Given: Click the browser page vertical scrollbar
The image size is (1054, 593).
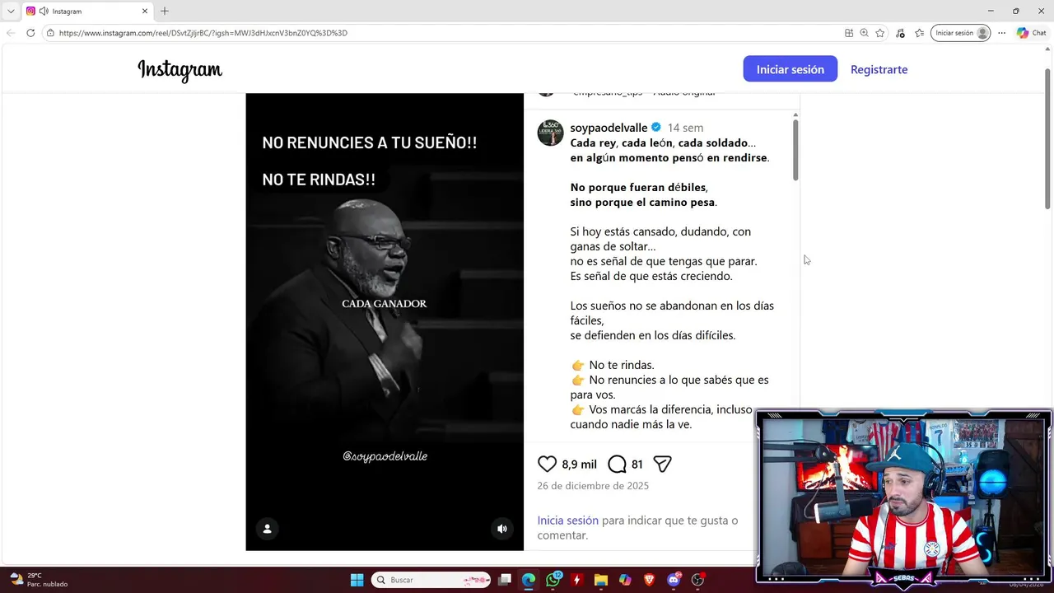Looking at the screenshot, I should click(1047, 138).
